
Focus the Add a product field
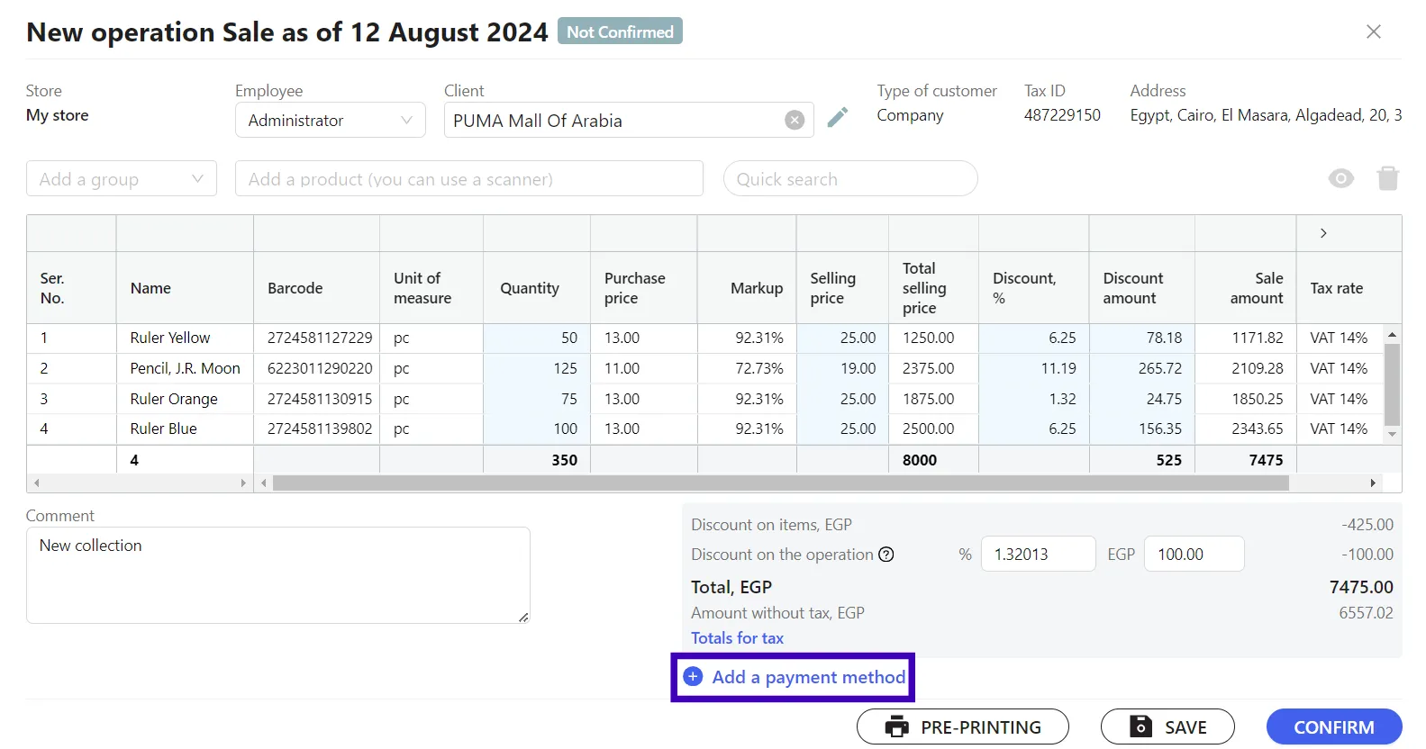point(468,178)
